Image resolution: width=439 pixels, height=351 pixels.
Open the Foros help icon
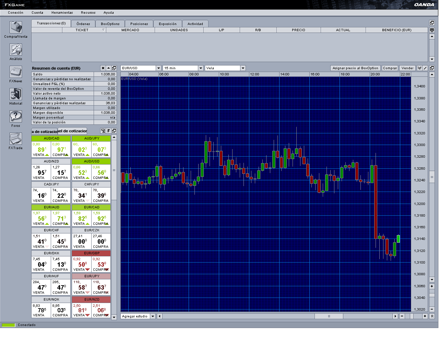click(x=16, y=117)
